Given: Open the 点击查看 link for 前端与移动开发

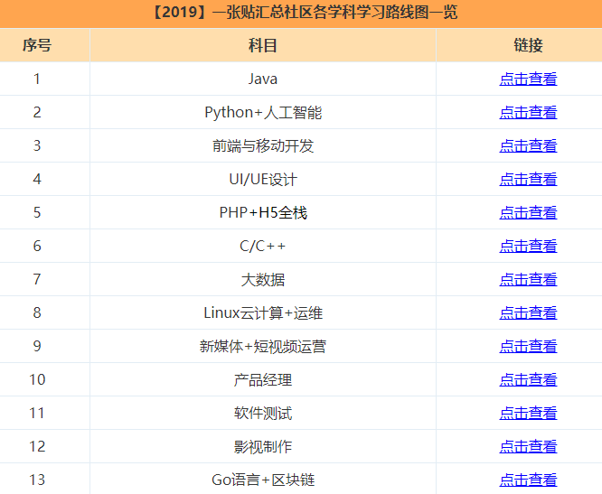Looking at the screenshot, I should pos(528,145).
